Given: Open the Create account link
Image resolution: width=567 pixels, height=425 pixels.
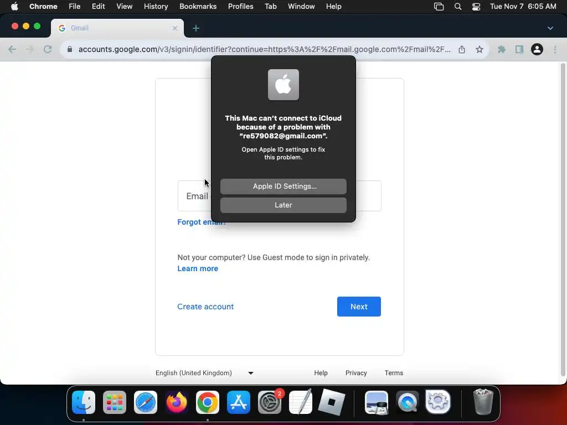Looking at the screenshot, I should (205, 307).
